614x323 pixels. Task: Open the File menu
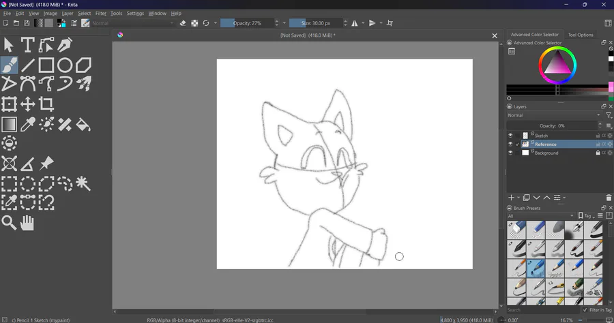[x=7, y=14]
